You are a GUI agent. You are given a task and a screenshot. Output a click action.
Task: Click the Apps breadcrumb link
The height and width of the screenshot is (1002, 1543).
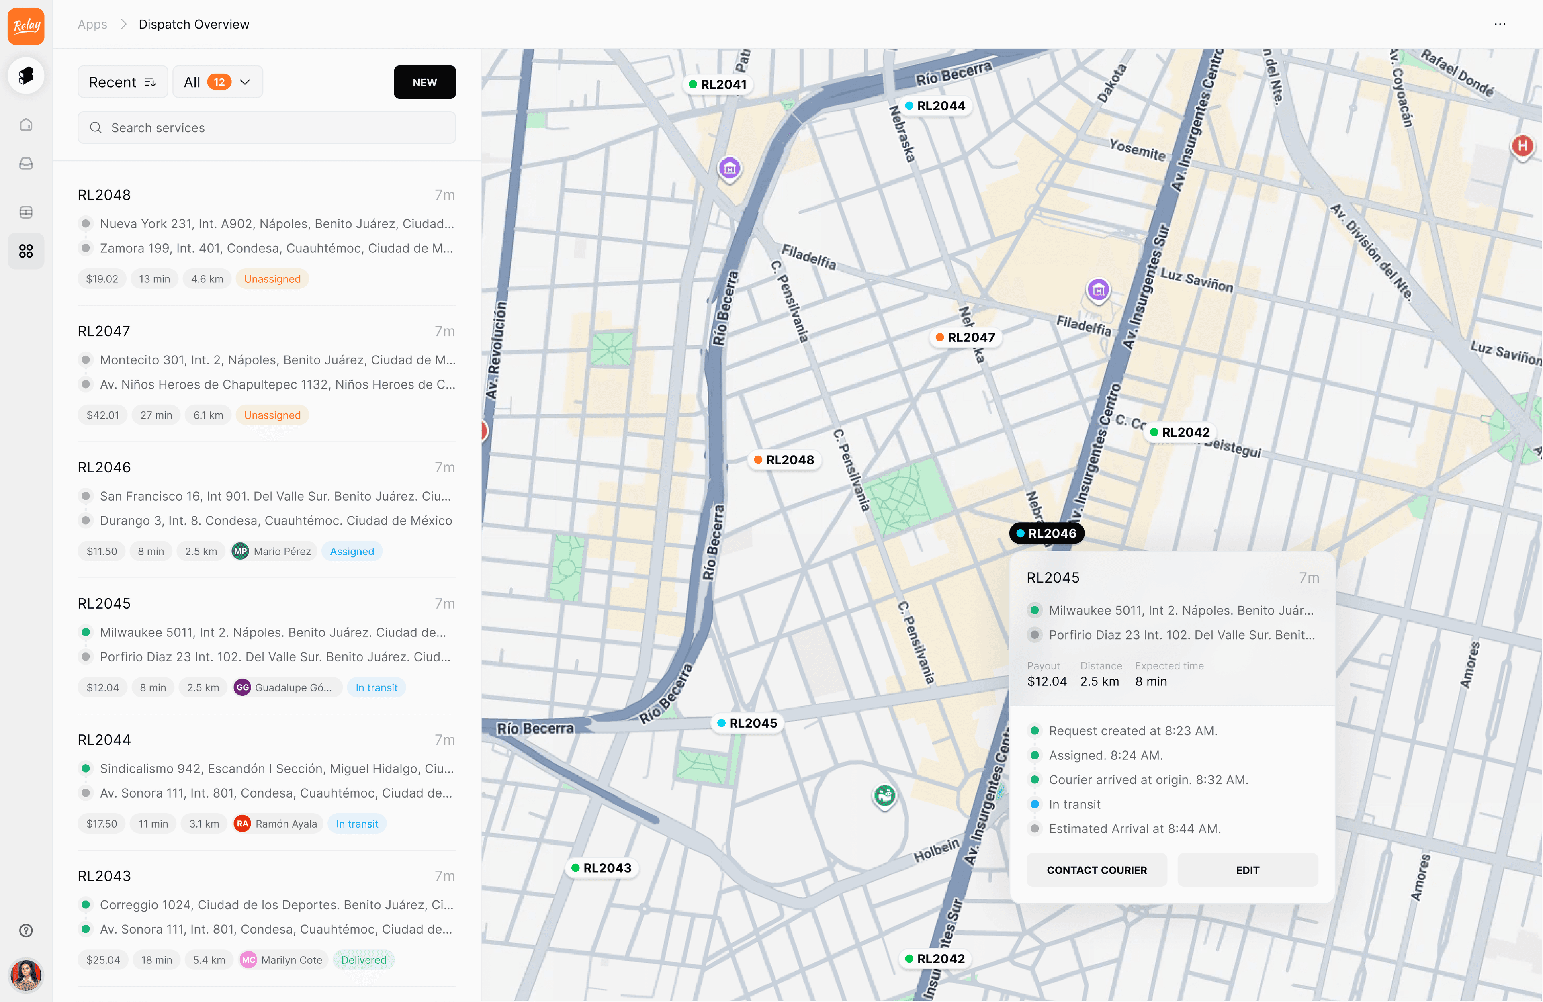(92, 24)
